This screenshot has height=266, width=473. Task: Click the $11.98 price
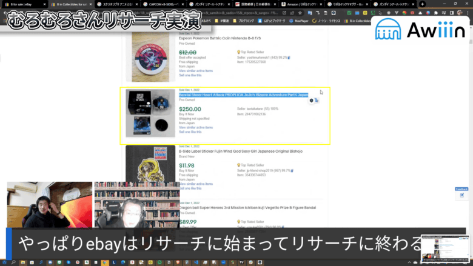point(186,165)
